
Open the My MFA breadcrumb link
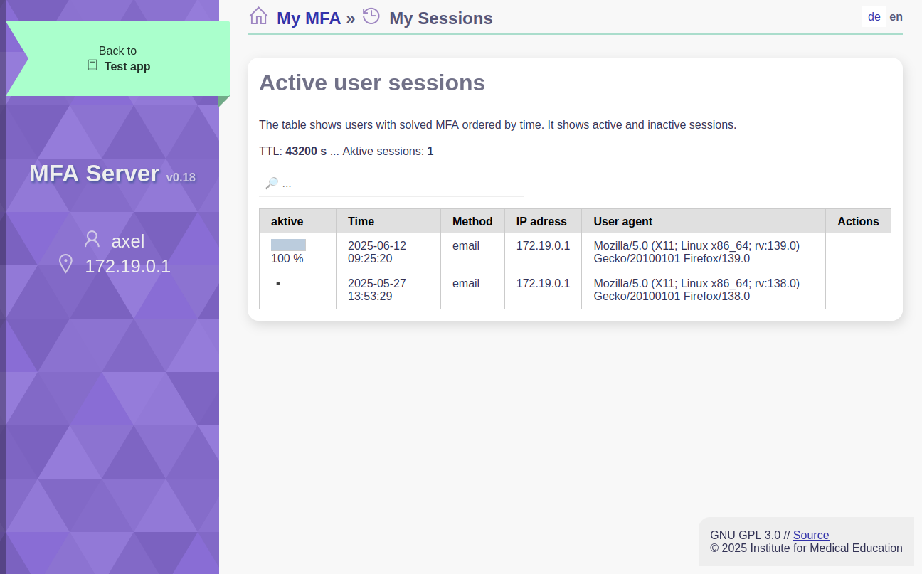pos(309,18)
